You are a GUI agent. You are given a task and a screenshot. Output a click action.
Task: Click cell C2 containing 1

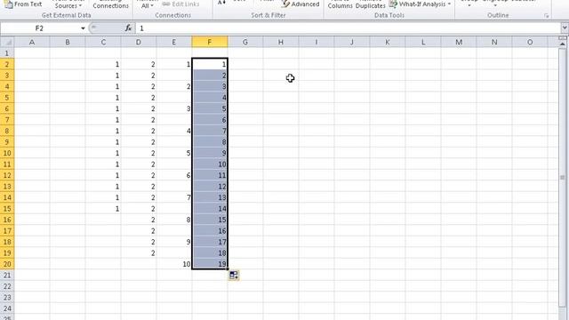[103, 64]
